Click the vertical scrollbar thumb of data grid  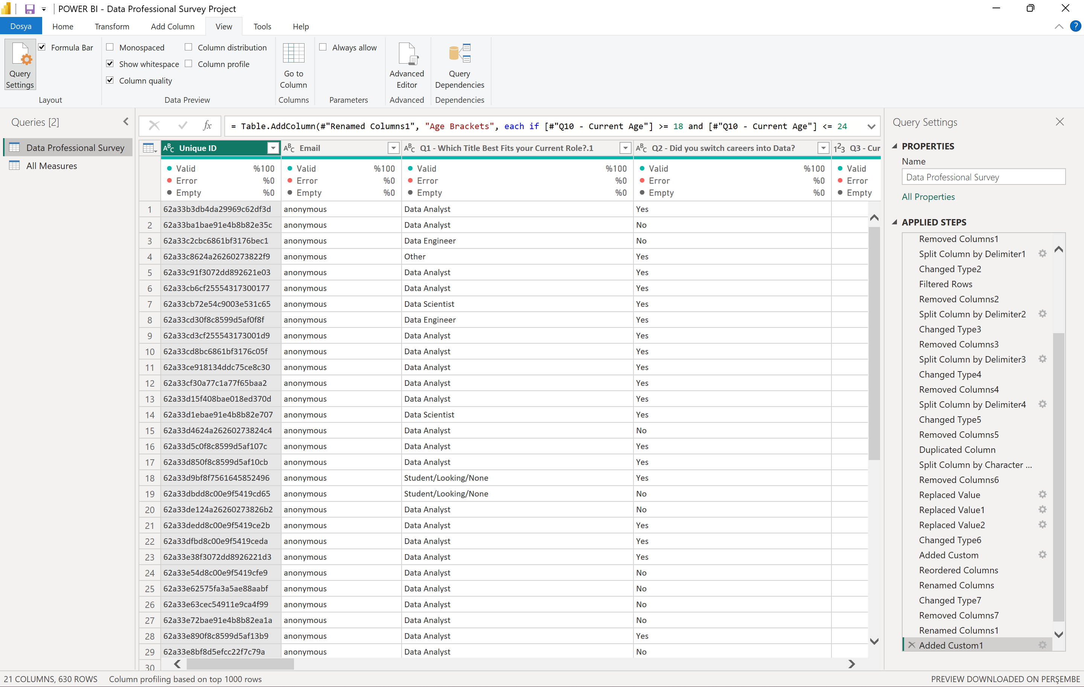click(874, 343)
